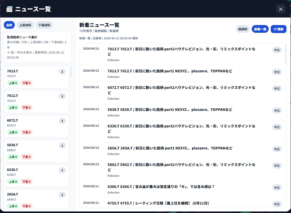Screen dimensions: 291x213
Task: Open the 7012.T stock card
Action: [36, 102]
